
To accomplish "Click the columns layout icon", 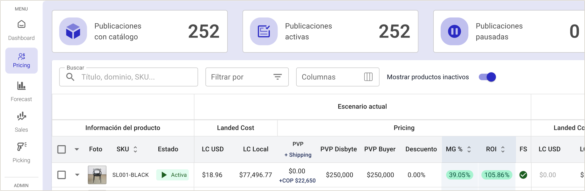I will (368, 77).
